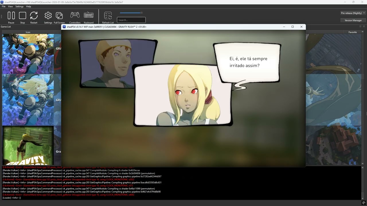Click the Icon column header
Image resolution: width=367 pixels, height=206 pixels.
click(x=28, y=32)
